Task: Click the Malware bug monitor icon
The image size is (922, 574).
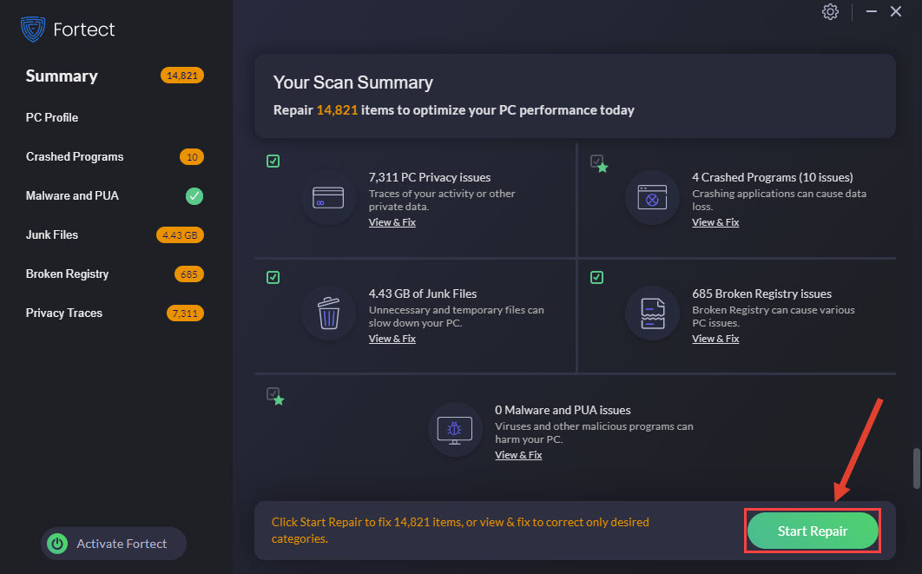Action: pos(455,429)
